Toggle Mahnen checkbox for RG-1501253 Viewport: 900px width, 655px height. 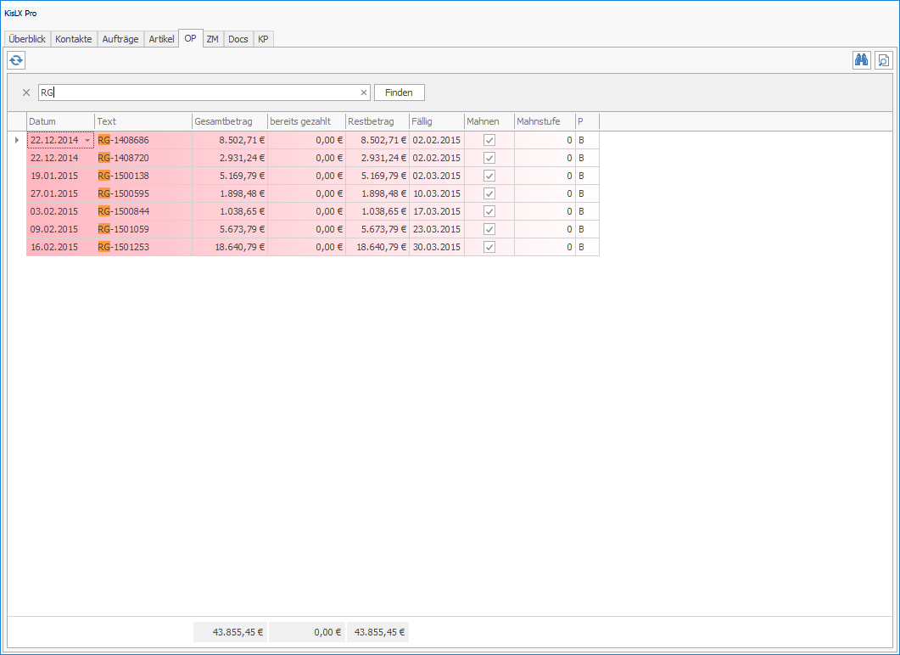[489, 247]
